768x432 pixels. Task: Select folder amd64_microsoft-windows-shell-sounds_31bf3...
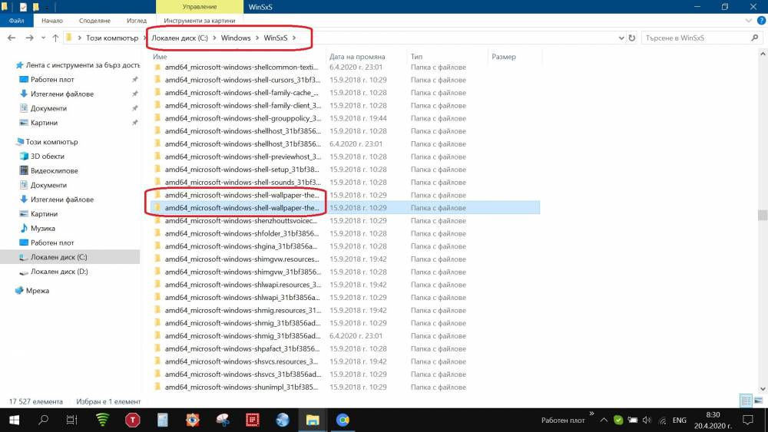pos(243,182)
